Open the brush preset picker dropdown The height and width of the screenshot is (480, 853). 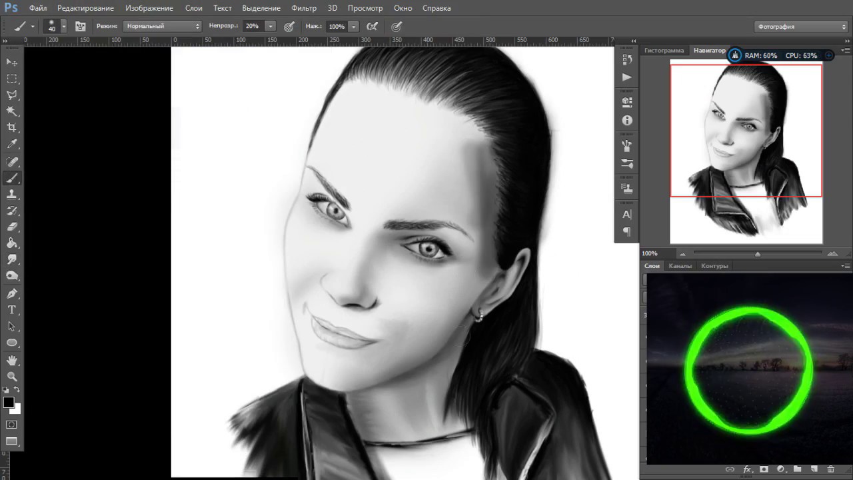[63, 27]
